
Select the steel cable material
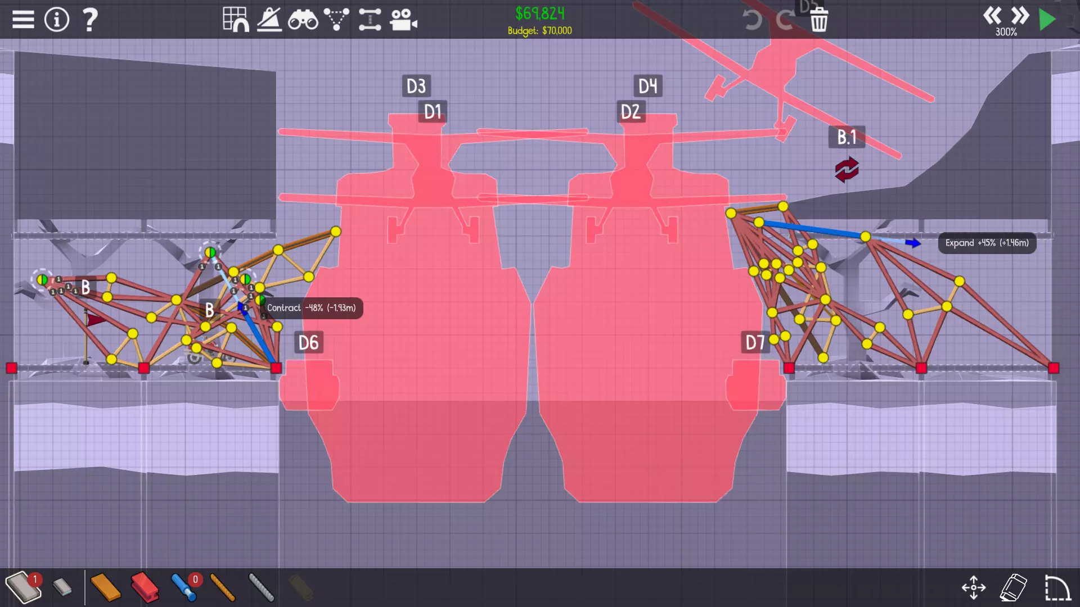point(261,587)
